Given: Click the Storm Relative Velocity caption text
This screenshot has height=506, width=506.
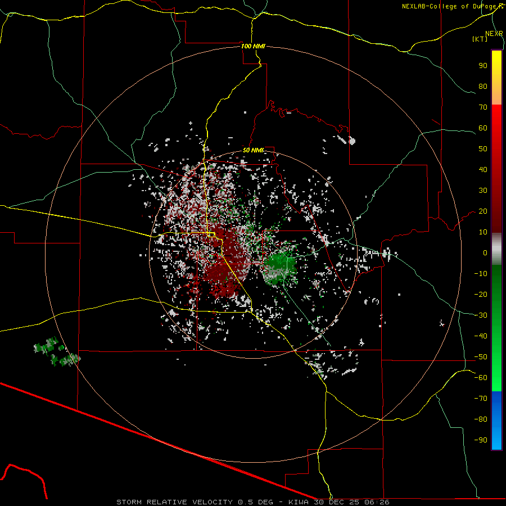Looking at the screenshot, I should 252,502.
